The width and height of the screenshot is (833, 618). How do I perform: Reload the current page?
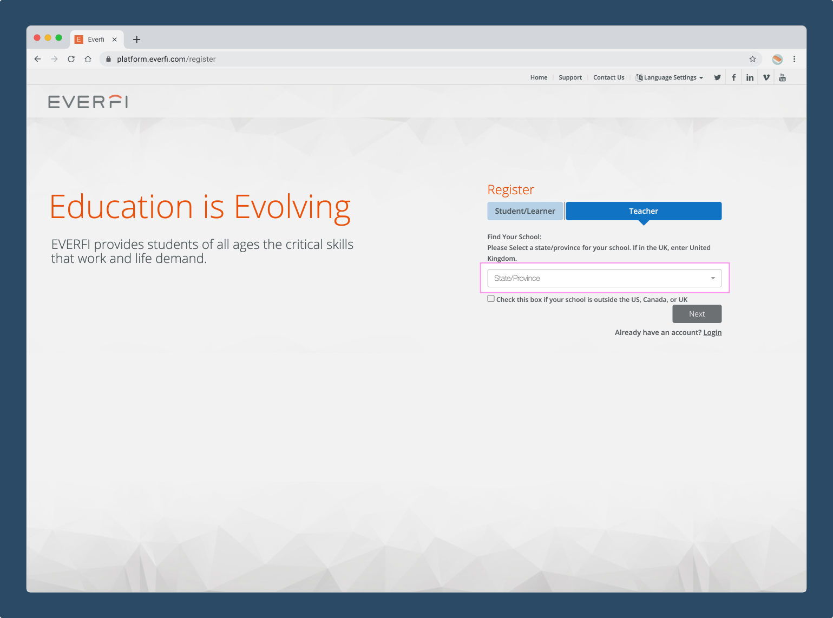pyautogui.click(x=71, y=59)
